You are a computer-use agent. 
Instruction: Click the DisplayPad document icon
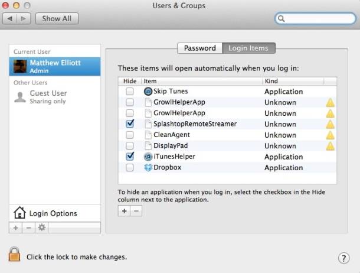(148, 145)
